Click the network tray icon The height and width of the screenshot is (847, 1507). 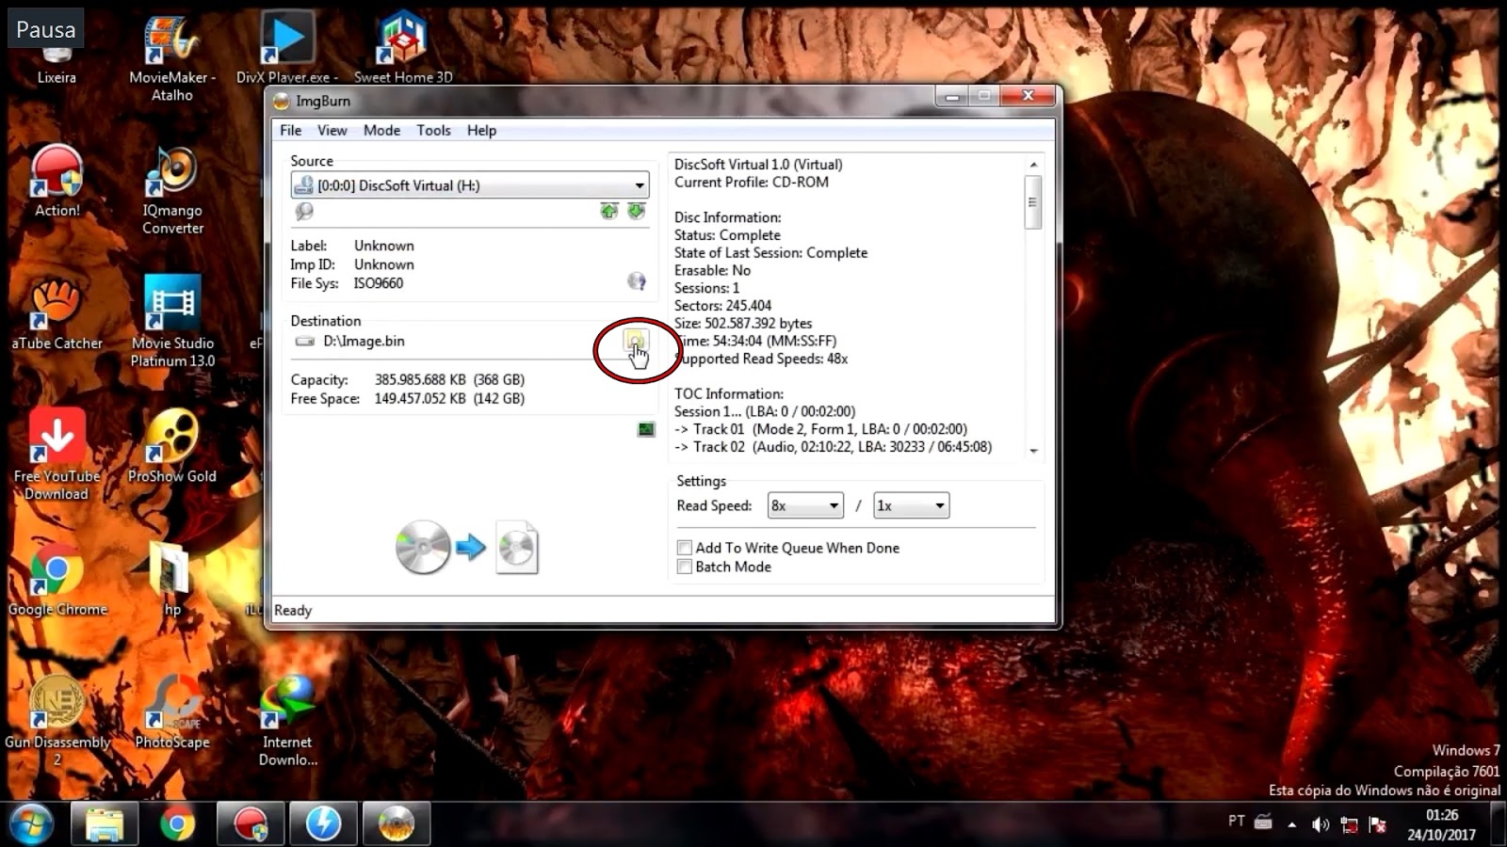click(x=1349, y=825)
